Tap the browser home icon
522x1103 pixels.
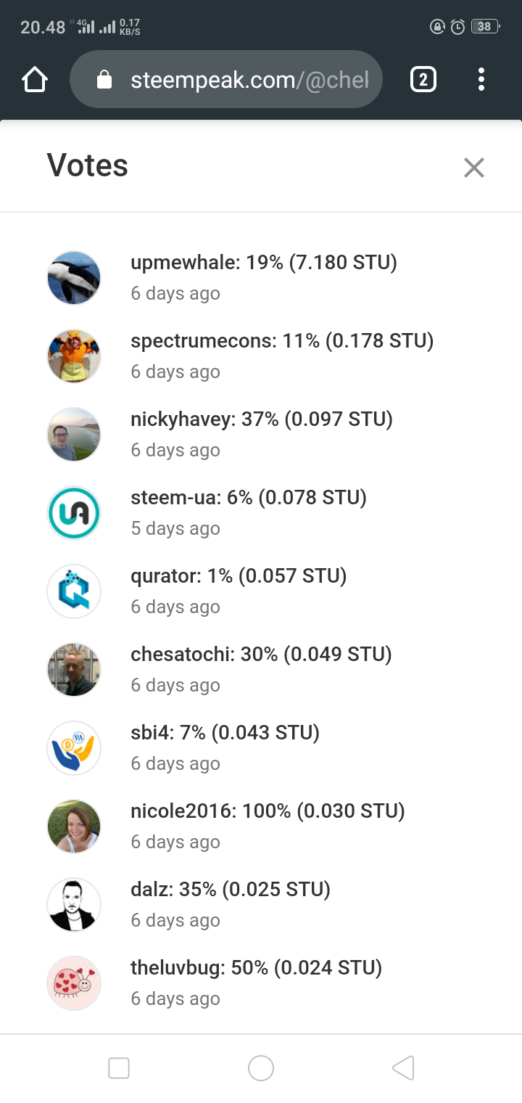pos(35,80)
